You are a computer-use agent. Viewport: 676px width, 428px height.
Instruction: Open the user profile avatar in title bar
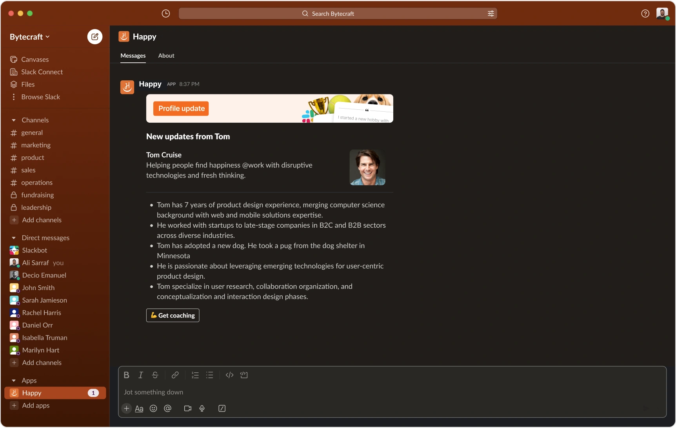click(x=662, y=14)
